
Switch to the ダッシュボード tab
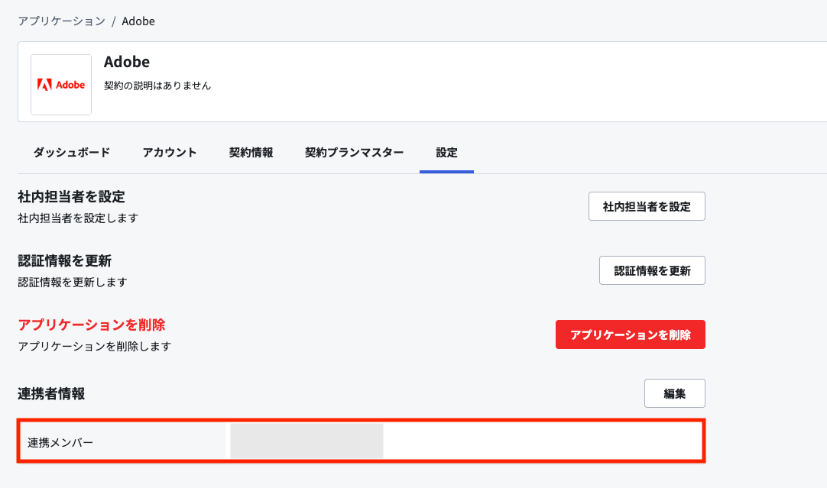coord(72,152)
